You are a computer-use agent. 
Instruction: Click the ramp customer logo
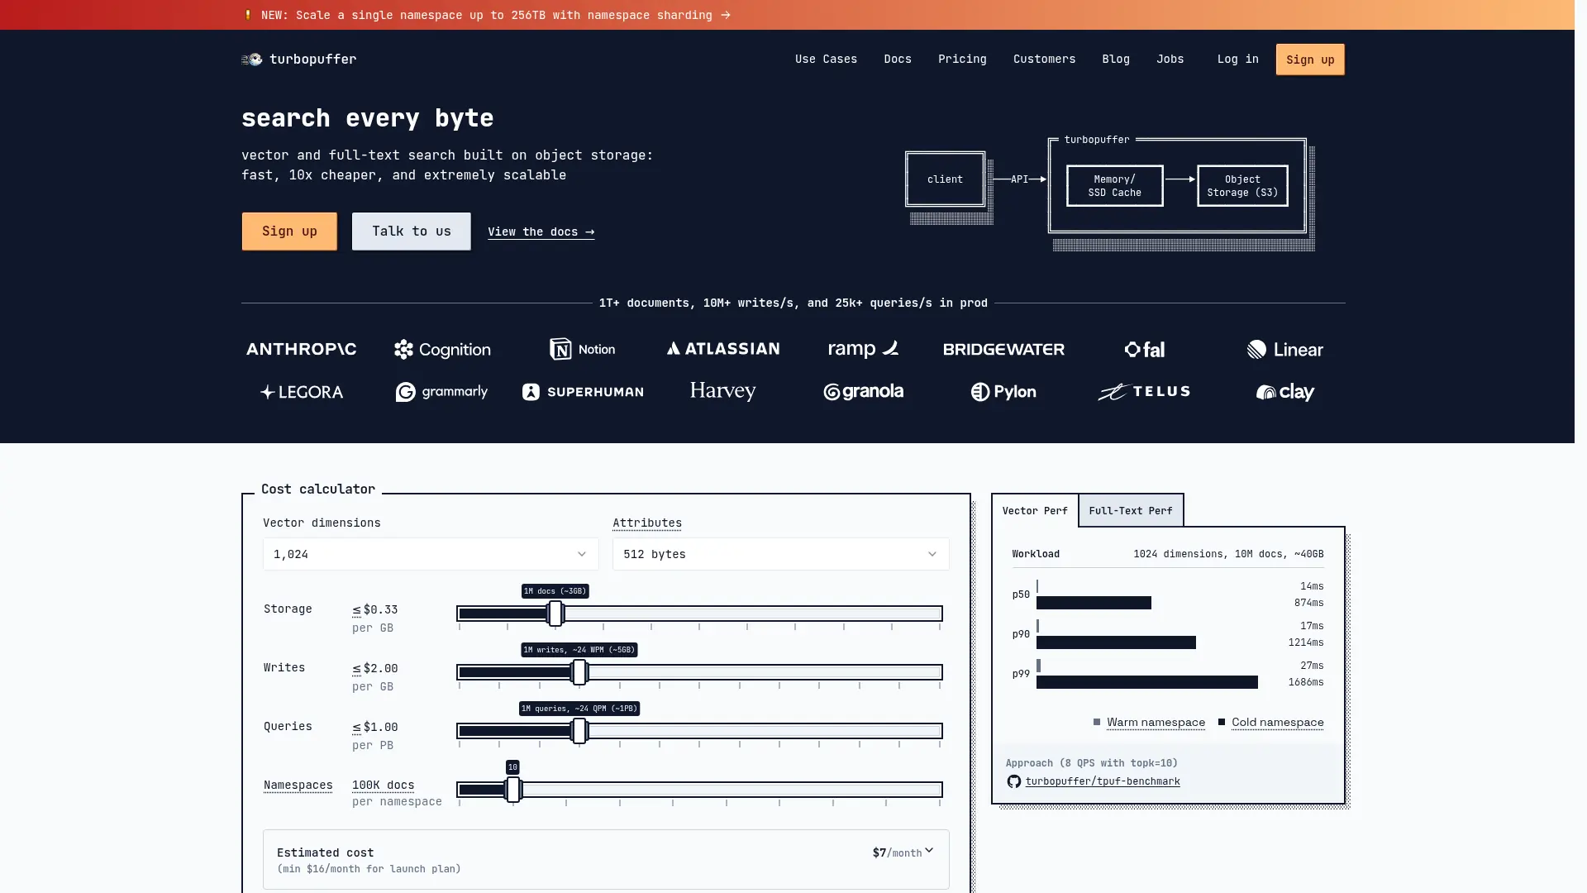[863, 349]
